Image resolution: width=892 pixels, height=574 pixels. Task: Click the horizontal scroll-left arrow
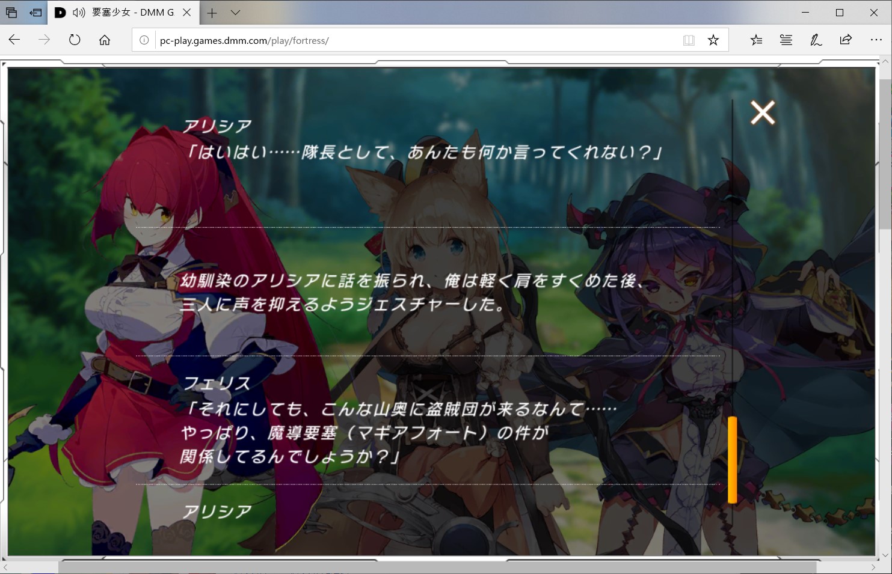(5, 567)
